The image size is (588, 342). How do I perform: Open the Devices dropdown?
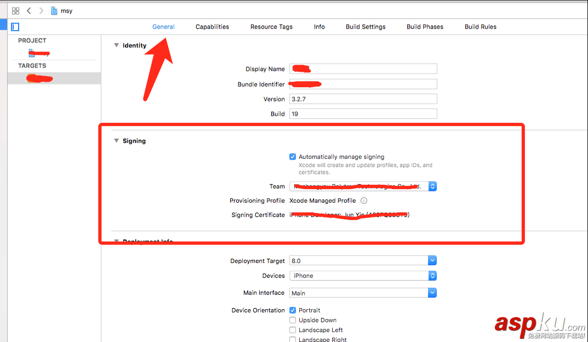click(x=363, y=276)
